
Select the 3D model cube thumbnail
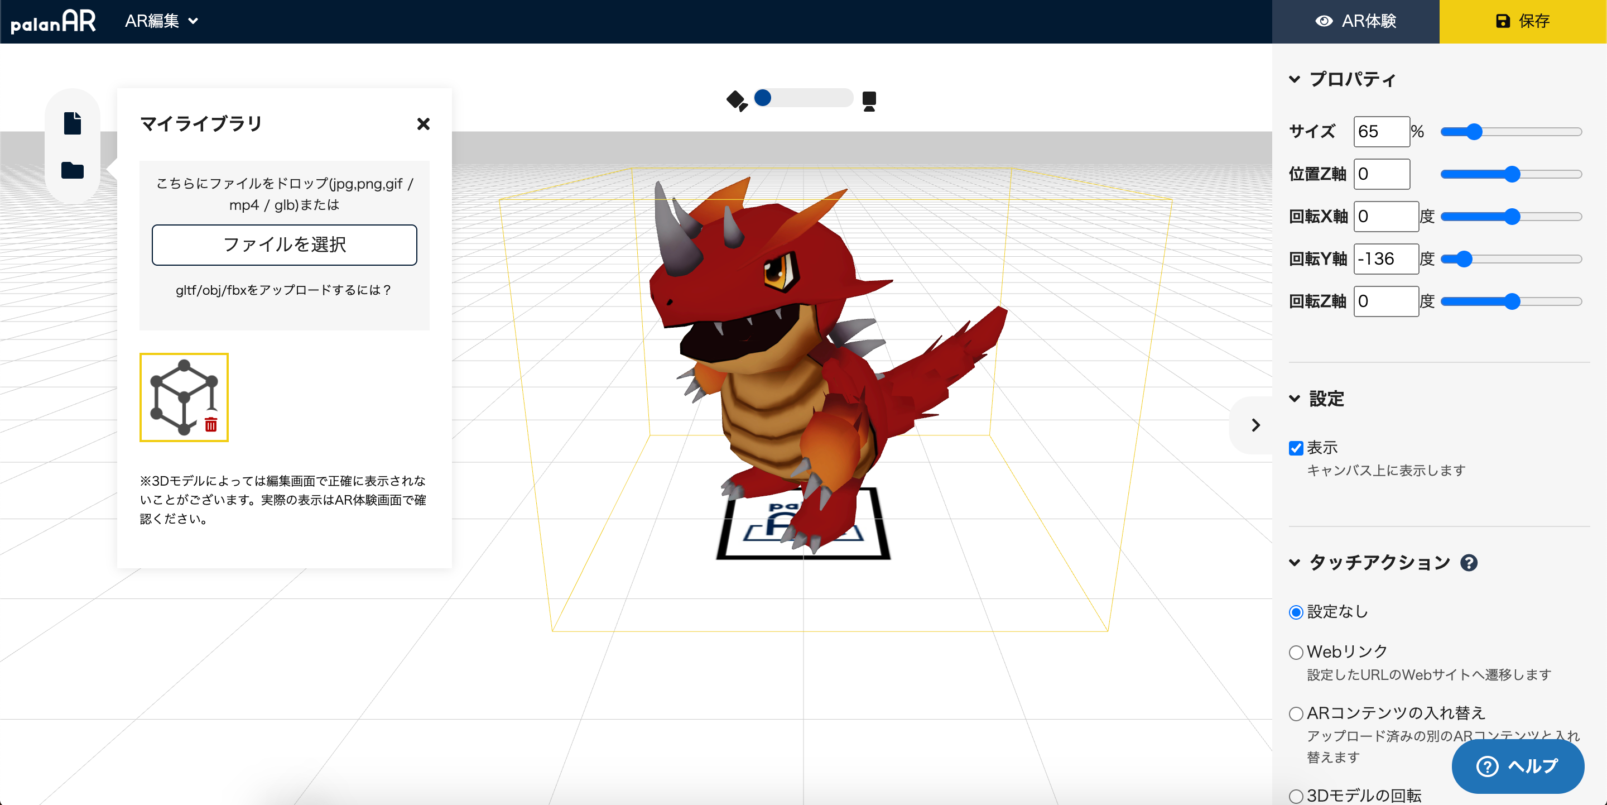(x=184, y=397)
